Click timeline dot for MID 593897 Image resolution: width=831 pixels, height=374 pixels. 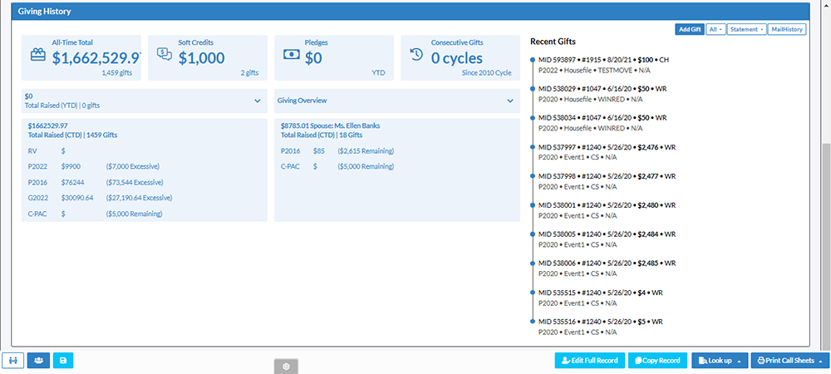click(x=532, y=60)
